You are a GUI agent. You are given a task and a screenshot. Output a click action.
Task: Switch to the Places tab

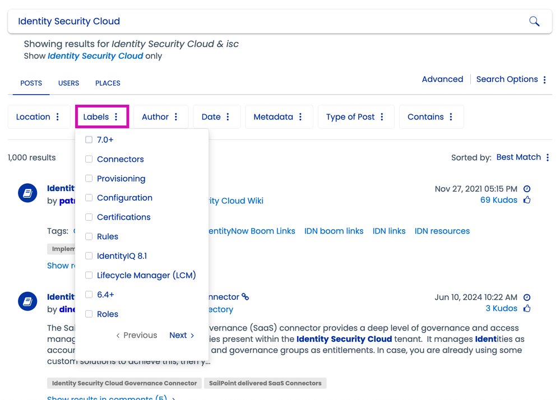[108, 83]
